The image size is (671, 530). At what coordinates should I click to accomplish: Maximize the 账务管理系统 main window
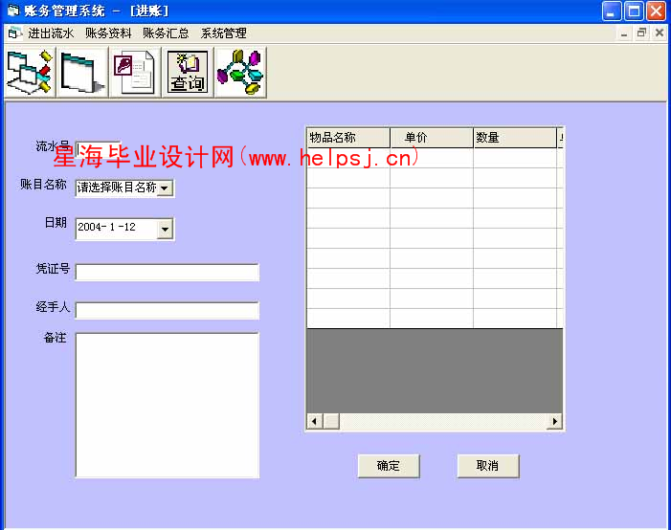pos(634,11)
